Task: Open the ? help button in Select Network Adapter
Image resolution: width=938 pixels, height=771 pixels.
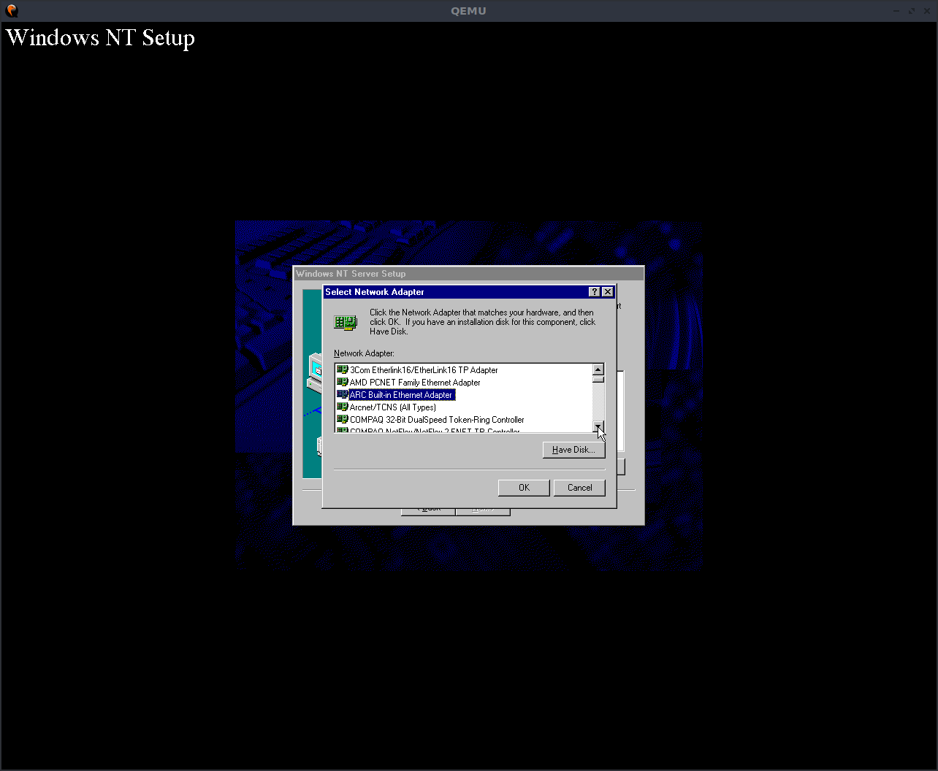Action: point(595,292)
